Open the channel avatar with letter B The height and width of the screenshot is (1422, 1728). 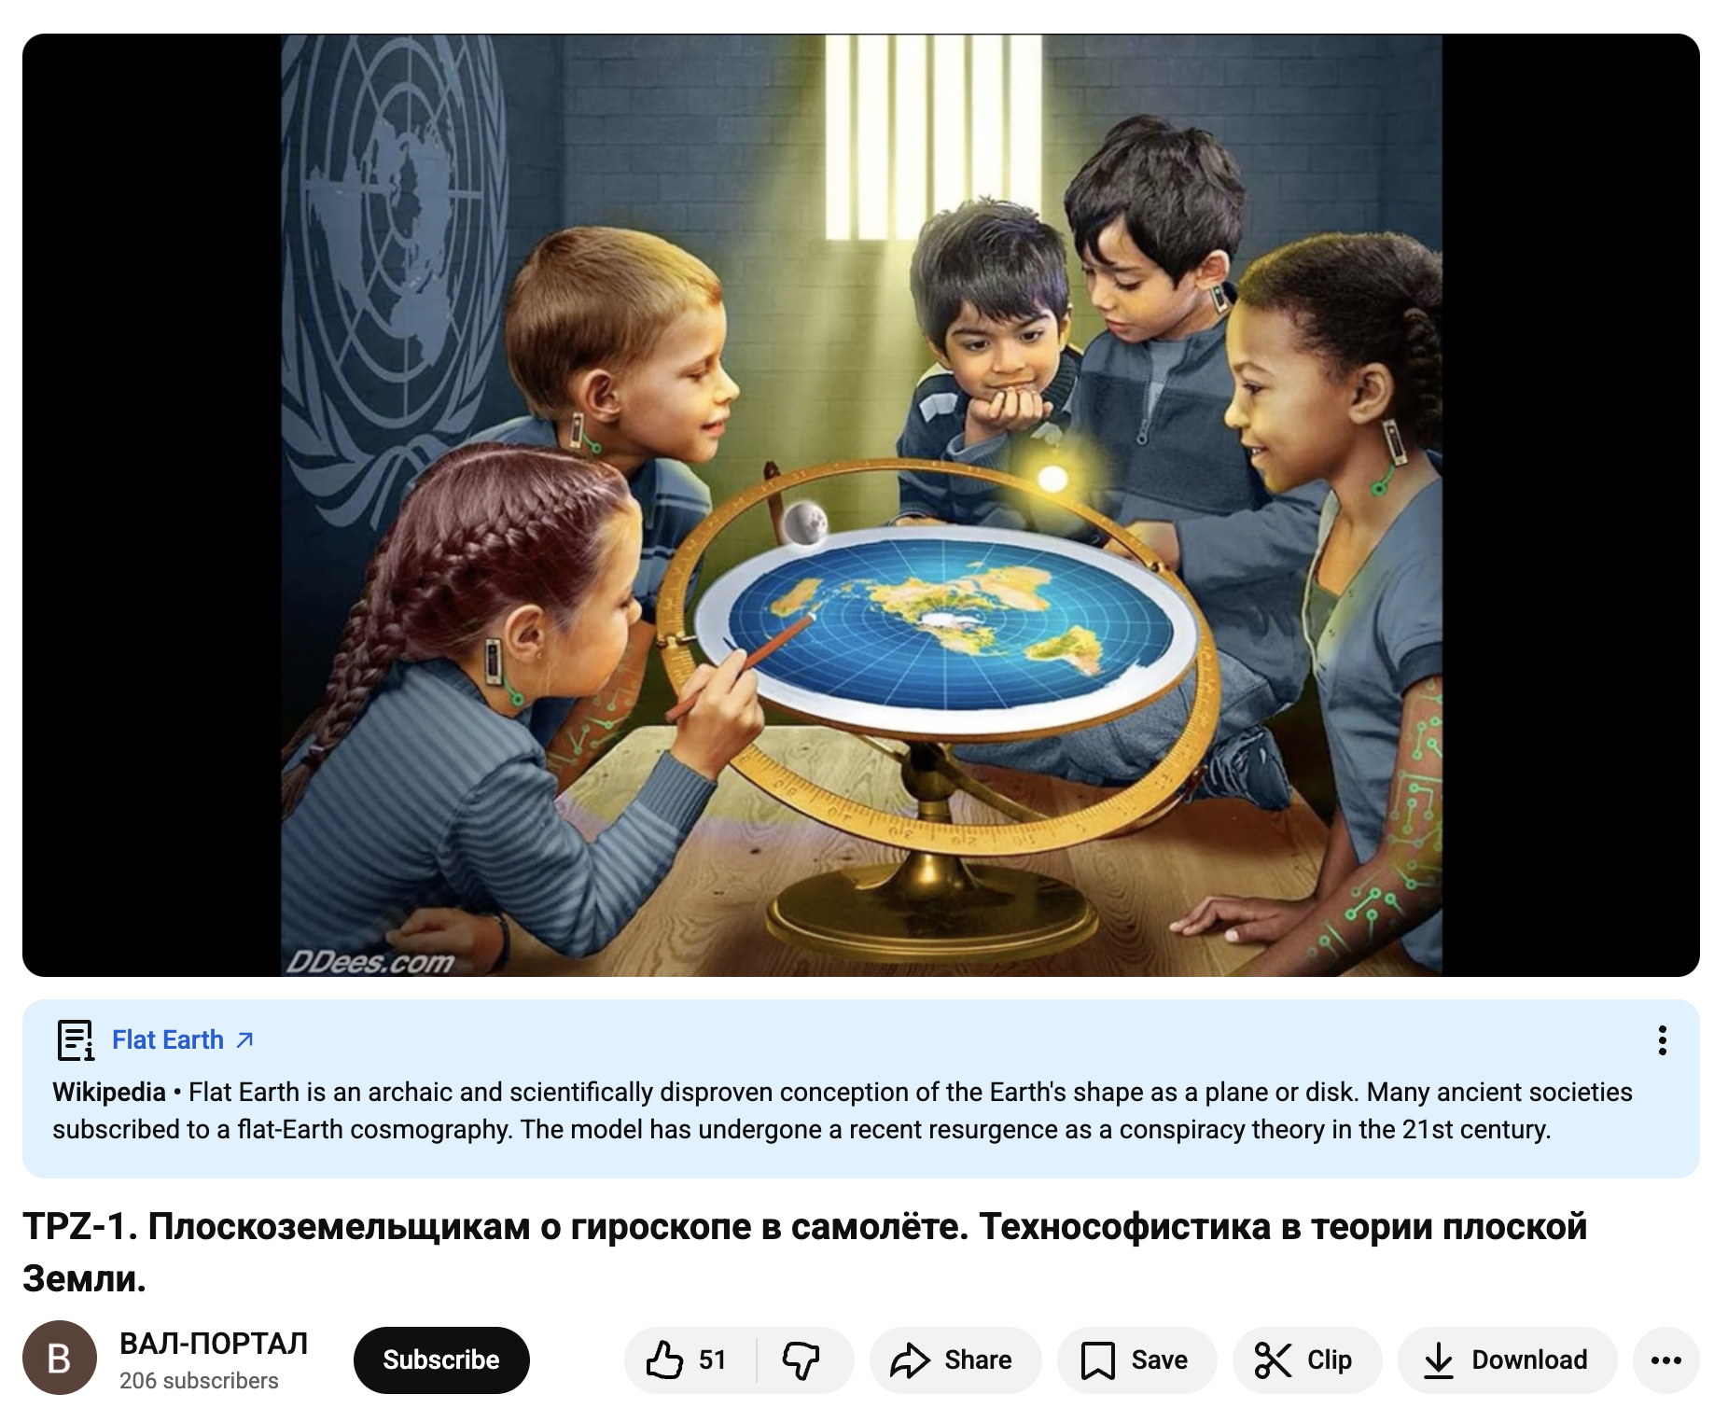60,1358
